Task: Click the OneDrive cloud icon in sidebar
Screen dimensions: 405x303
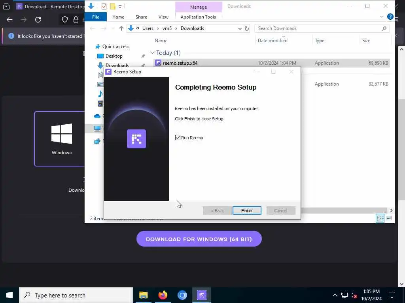Action: 97,116
